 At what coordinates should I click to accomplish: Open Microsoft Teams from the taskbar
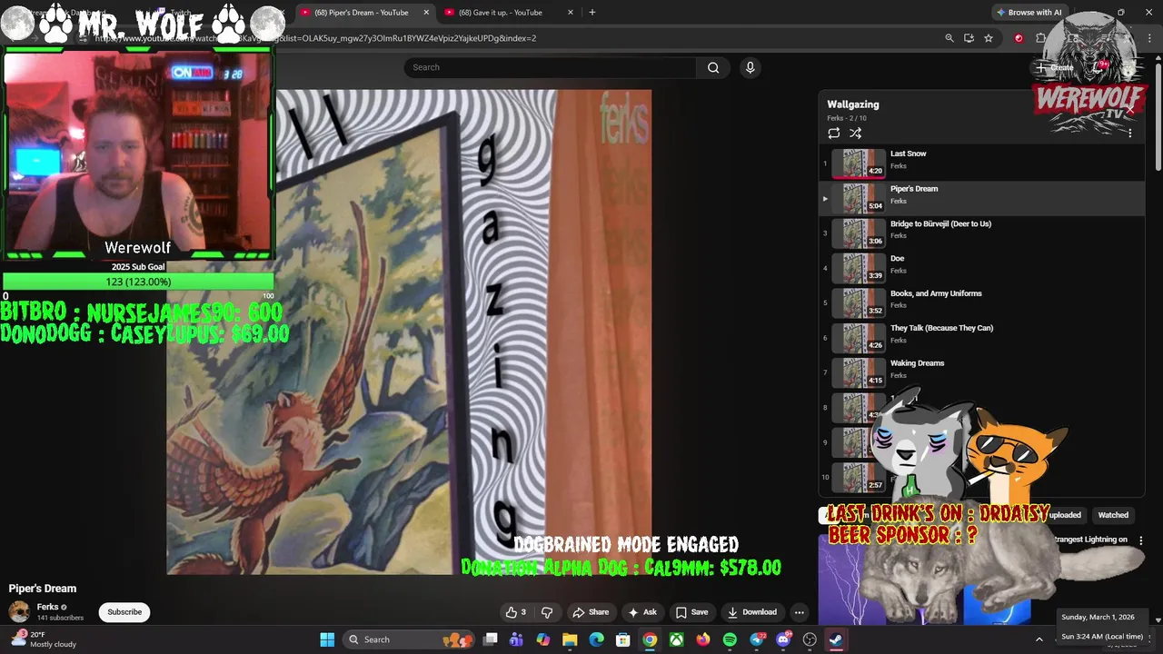516,639
